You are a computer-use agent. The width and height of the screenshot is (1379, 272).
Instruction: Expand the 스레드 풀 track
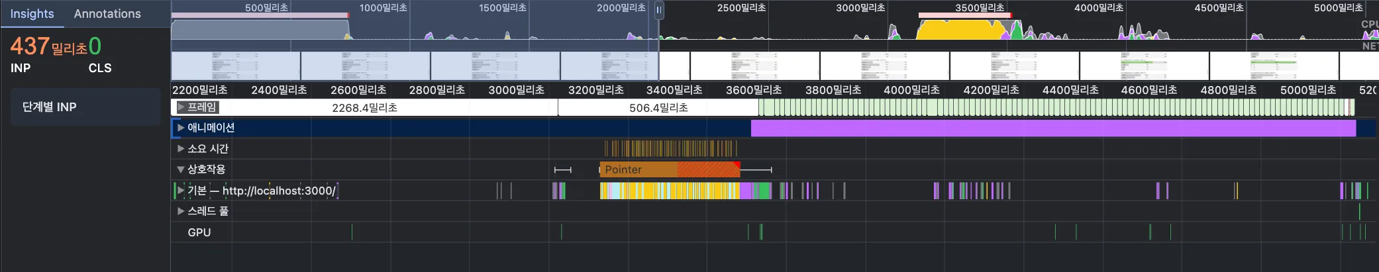coord(181,211)
